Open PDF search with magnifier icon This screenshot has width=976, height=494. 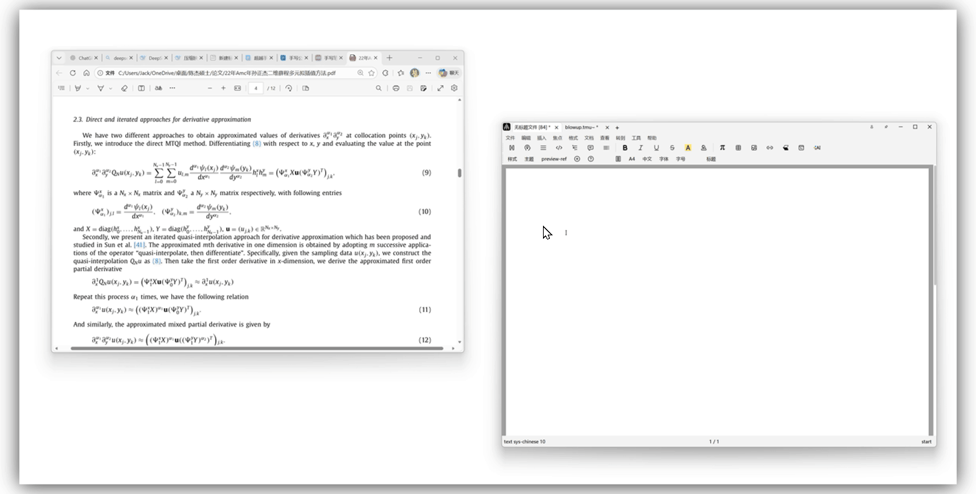point(379,88)
